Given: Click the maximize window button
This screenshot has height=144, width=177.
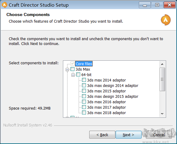Looking at the screenshot, I should click(157, 5).
